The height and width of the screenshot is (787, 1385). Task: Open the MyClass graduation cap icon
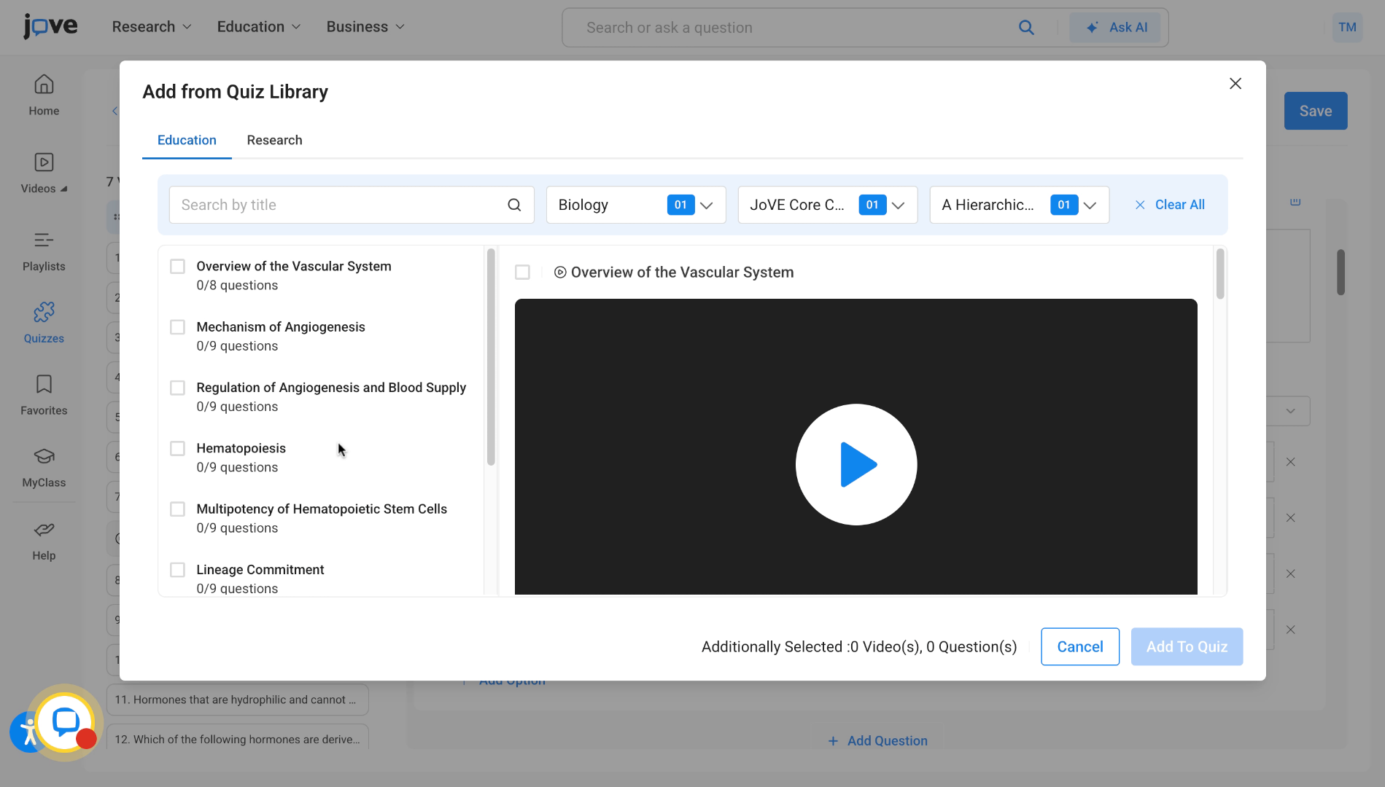[x=44, y=457]
